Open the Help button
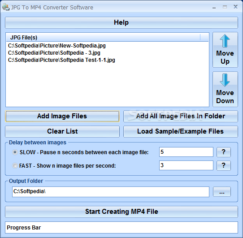Screen dimensions: 243x238 click(121, 22)
